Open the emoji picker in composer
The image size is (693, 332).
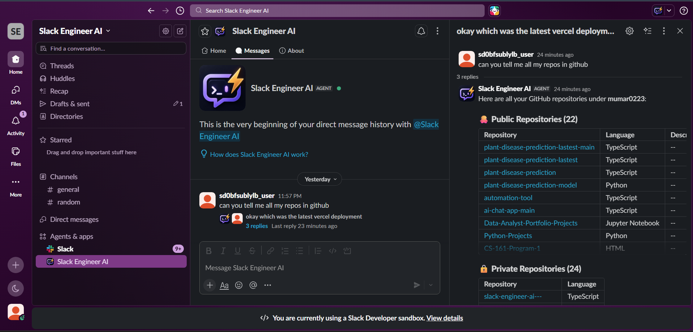[x=239, y=285]
